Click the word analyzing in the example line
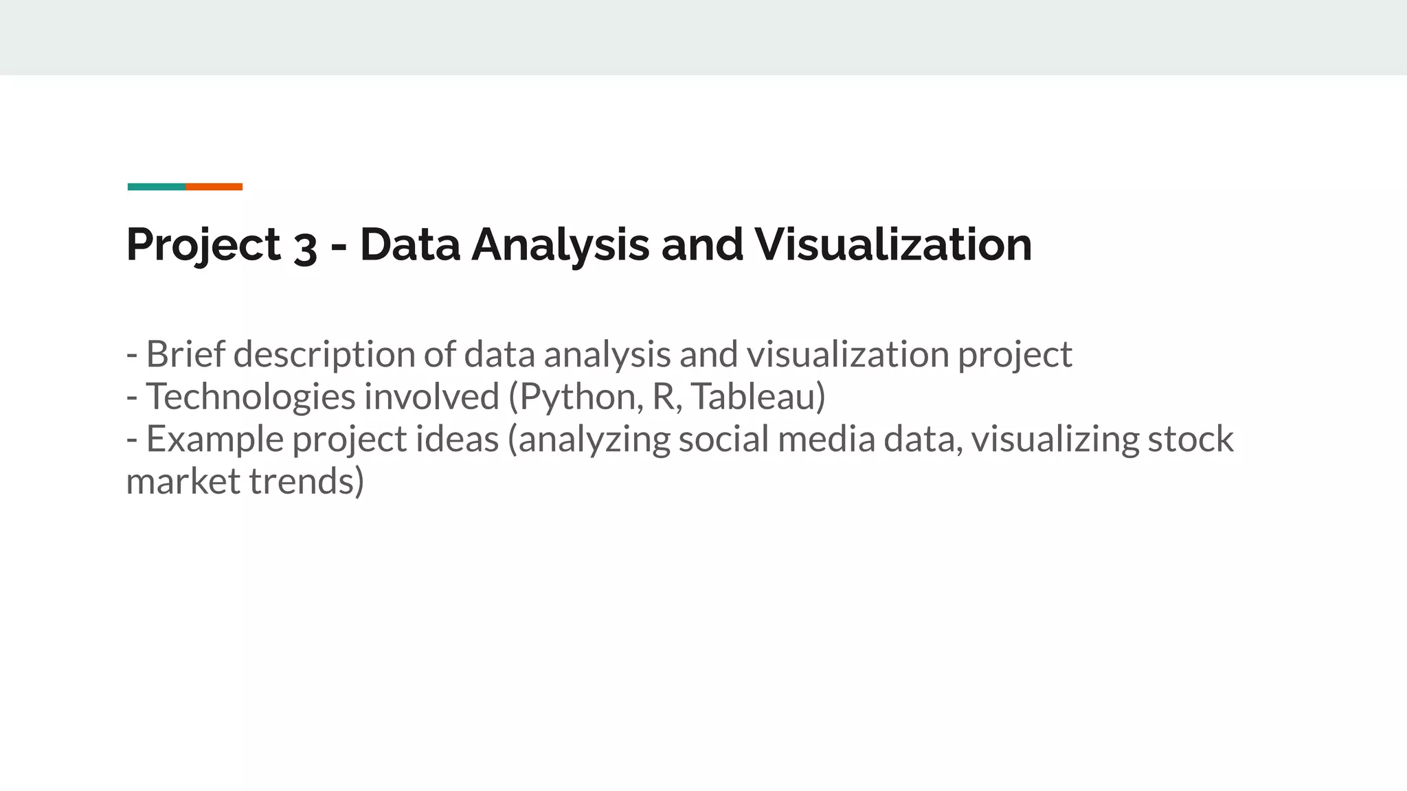The image size is (1407, 791). [594, 439]
